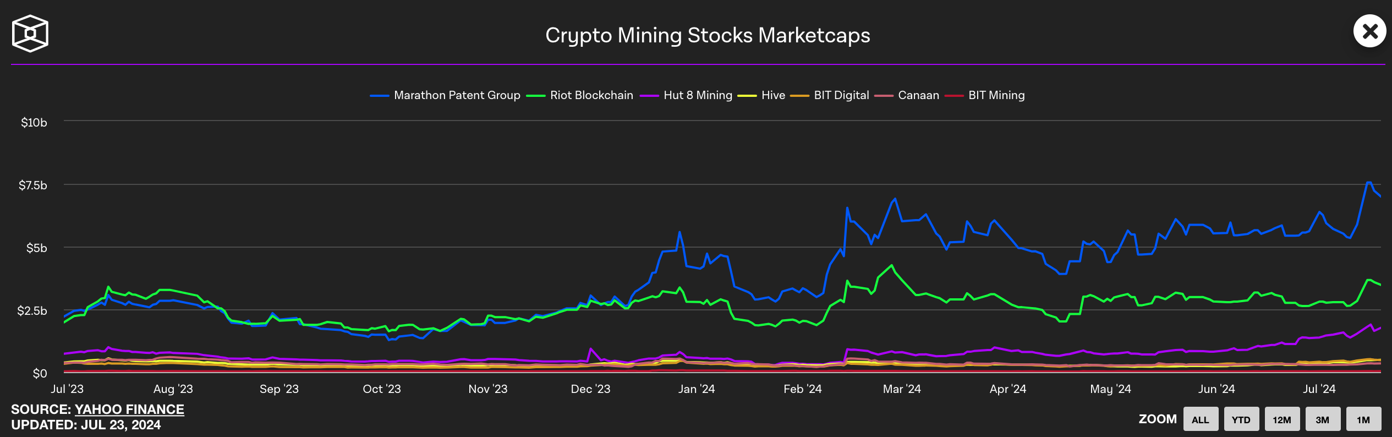
Task: Select the ALL zoom range
Action: tap(1201, 419)
